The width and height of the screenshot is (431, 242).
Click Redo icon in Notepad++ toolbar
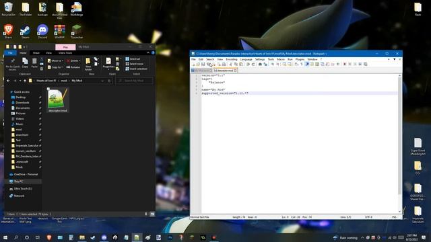pyautogui.click(x=253, y=65)
